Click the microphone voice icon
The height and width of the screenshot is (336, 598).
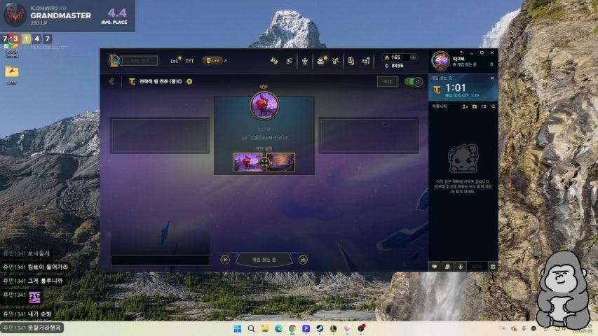pyautogui.click(x=461, y=267)
